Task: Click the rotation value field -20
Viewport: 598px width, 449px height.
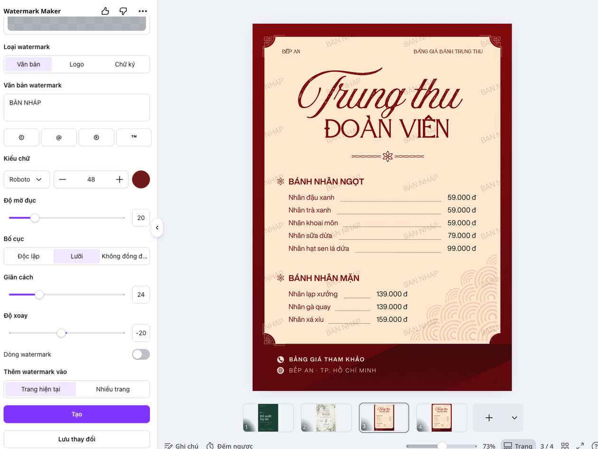Action: pos(141,333)
